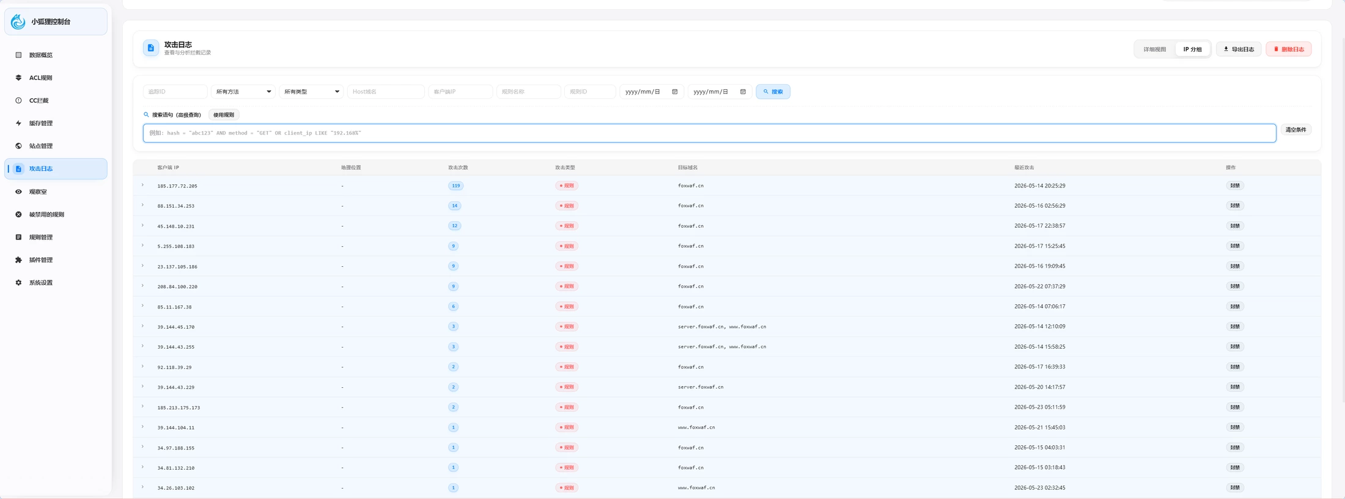Image resolution: width=1345 pixels, height=499 pixels.
Task: Click attack count badge 119
Action: pyautogui.click(x=455, y=186)
